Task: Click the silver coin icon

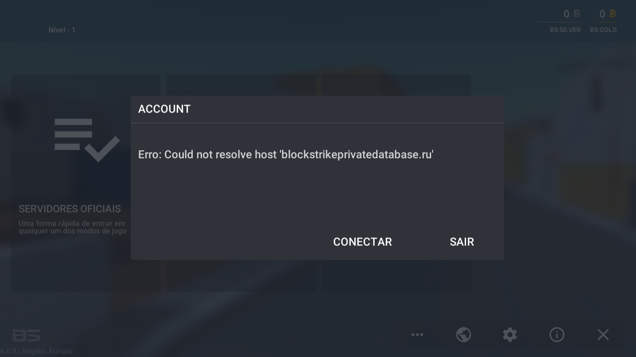Action: pyautogui.click(x=577, y=14)
